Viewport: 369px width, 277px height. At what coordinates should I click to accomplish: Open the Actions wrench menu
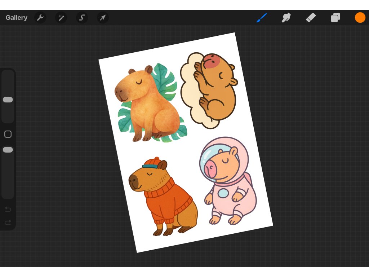point(40,18)
